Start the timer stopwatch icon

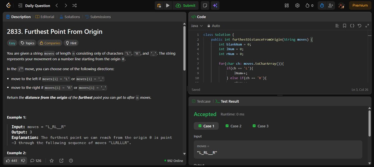tap(322, 6)
